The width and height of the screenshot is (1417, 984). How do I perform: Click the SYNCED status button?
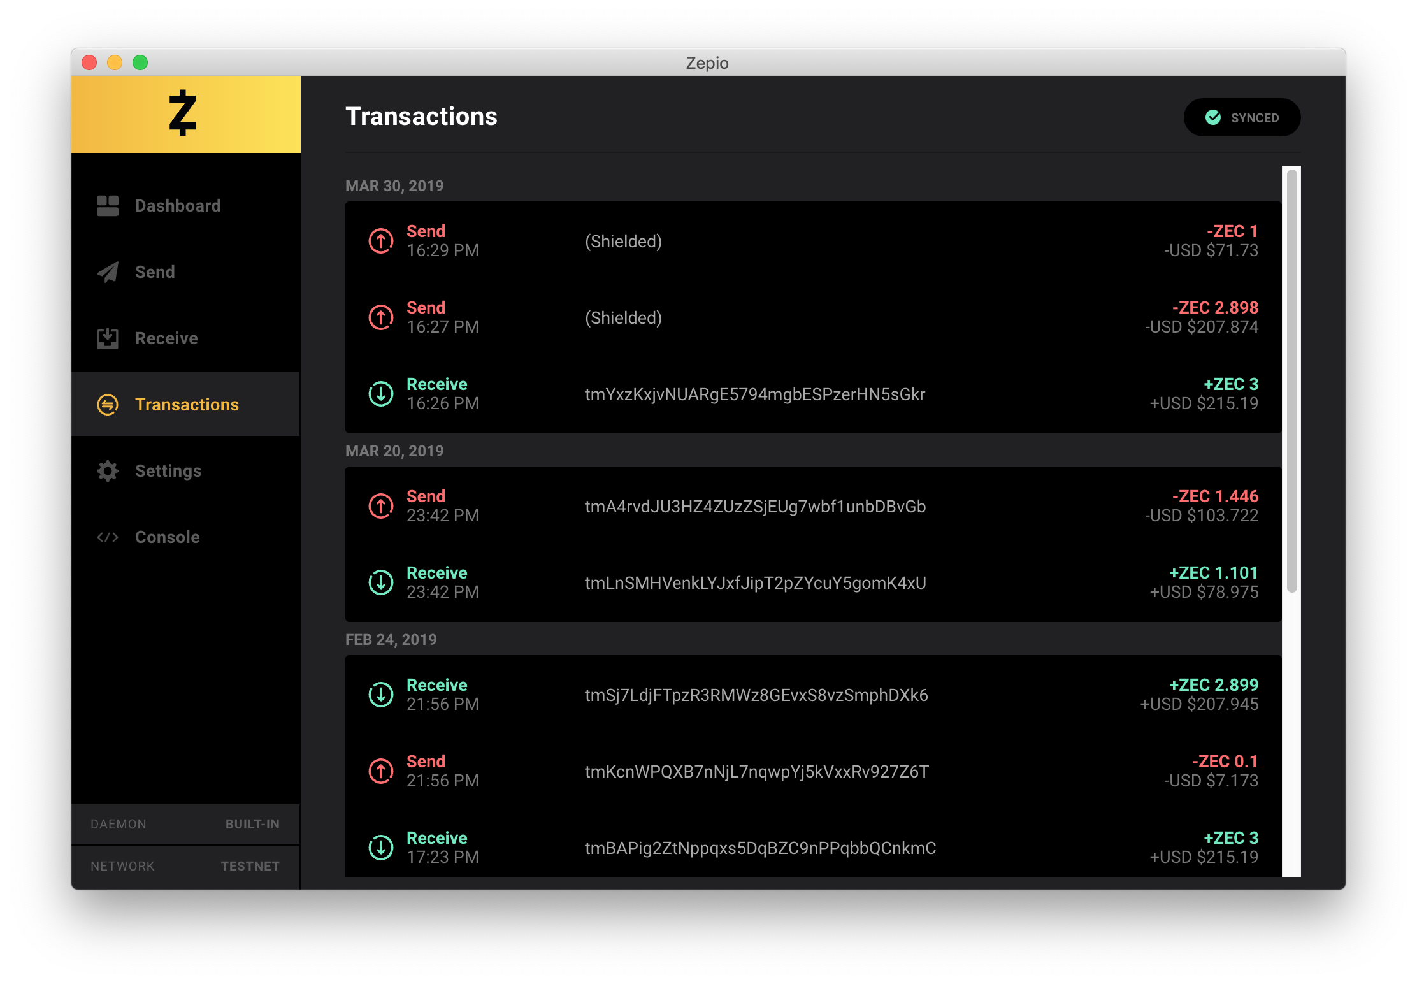pyautogui.click(x=1242, y=117)
